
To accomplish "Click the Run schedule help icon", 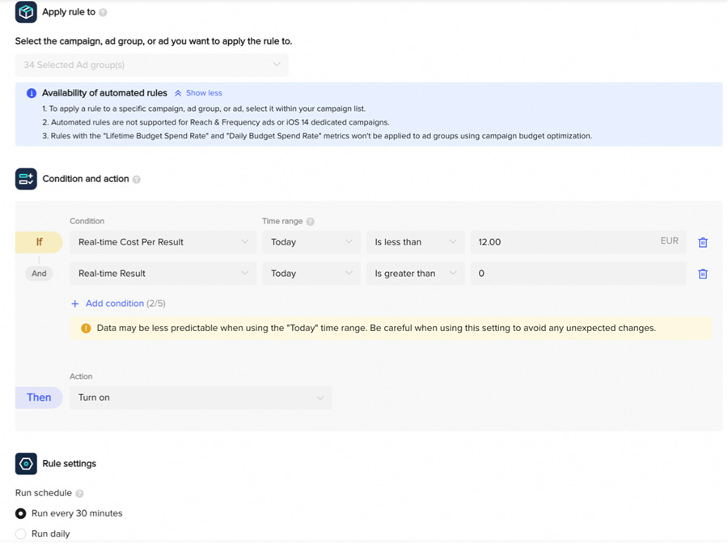I will [79, 494].
